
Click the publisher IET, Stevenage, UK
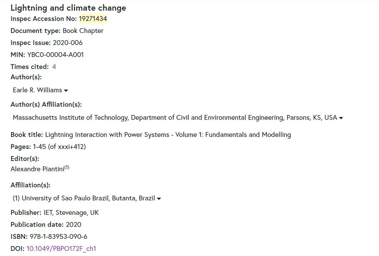71,212
